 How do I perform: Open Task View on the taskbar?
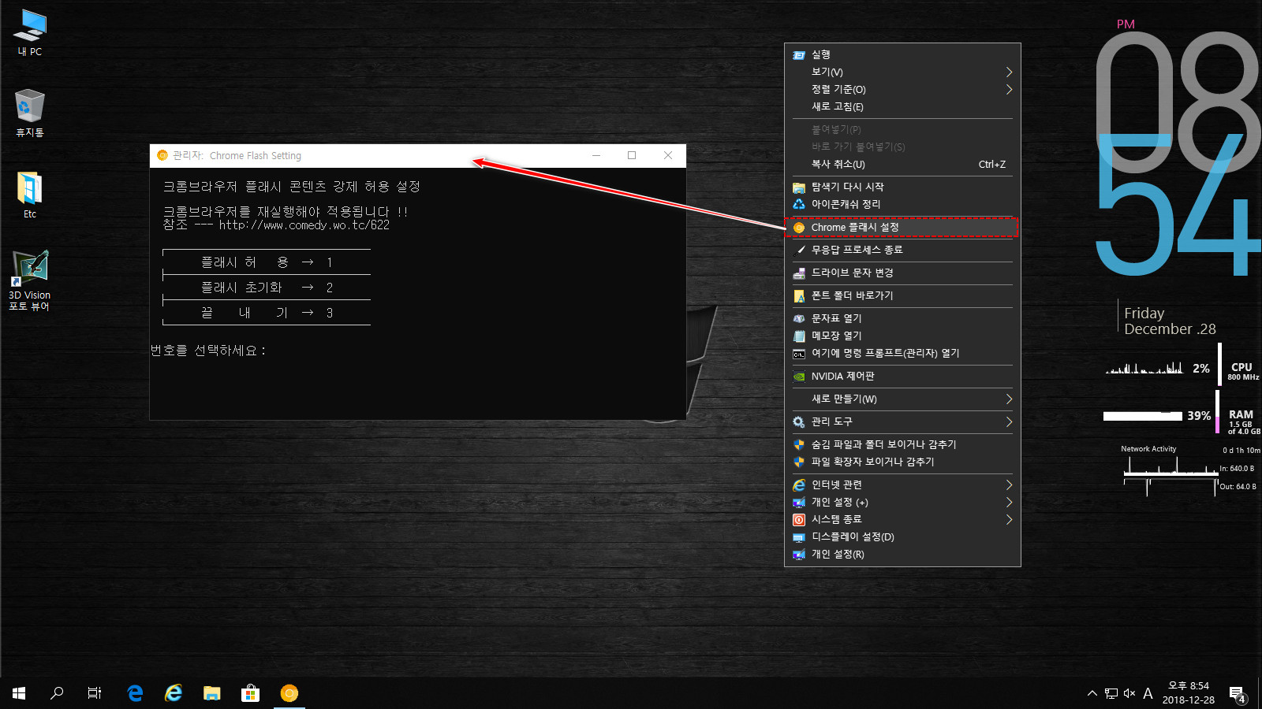click(x=95, y=693)
